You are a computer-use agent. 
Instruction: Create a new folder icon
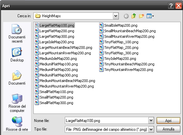[141, 16]
